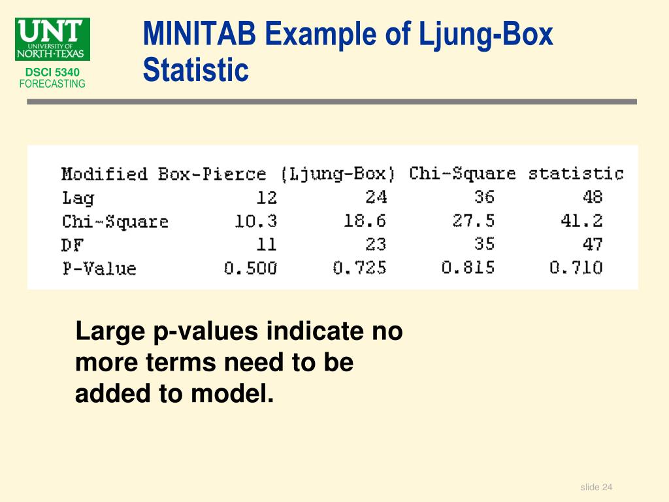Select the DF row label

(73, 245)
